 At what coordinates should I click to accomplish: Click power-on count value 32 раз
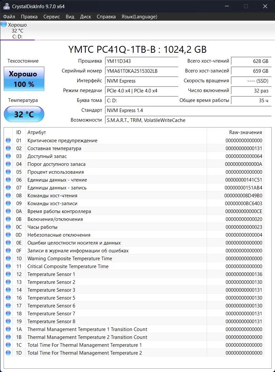[x=251, y=91]
